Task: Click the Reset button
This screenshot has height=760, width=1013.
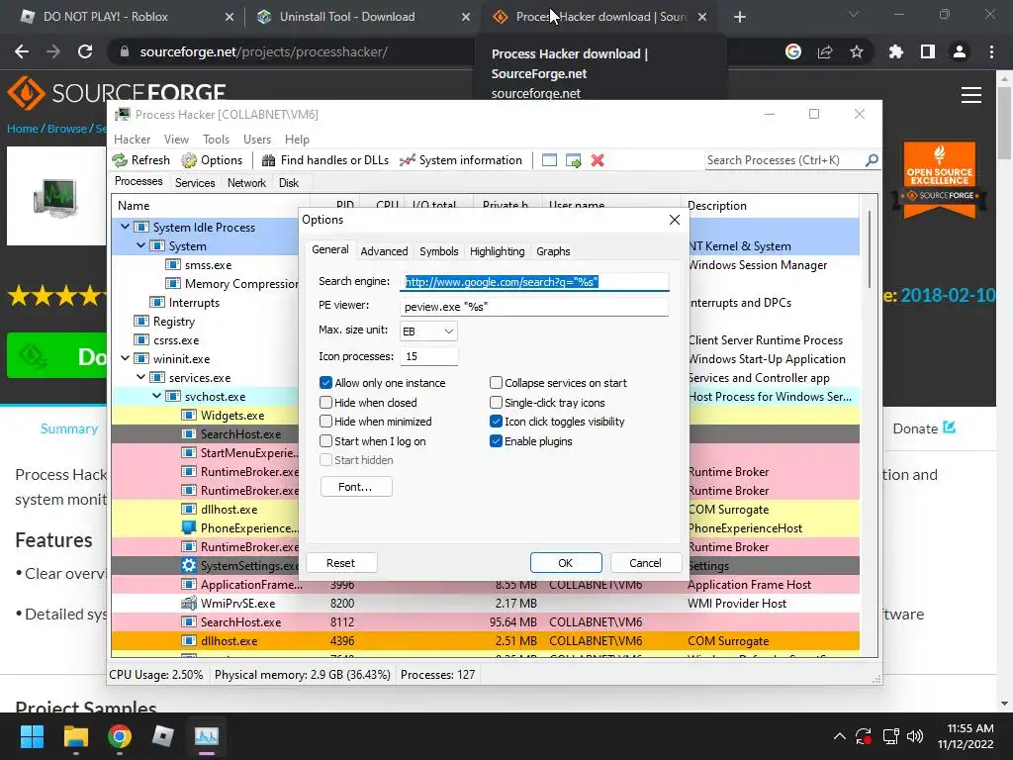Action: 340,563
